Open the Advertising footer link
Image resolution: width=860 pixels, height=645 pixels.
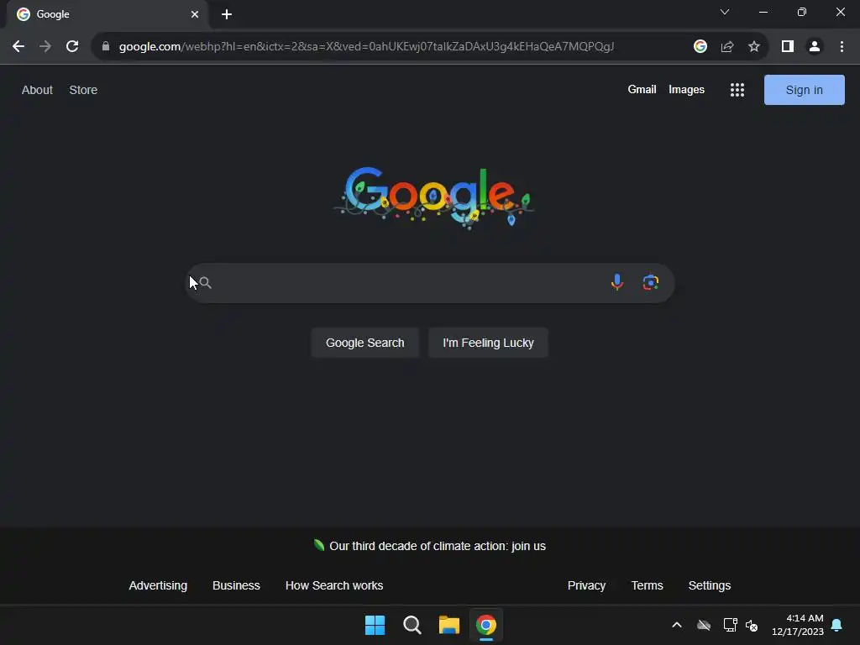point(158,585)
